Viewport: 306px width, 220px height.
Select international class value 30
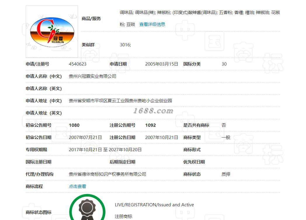click(224, 64)
